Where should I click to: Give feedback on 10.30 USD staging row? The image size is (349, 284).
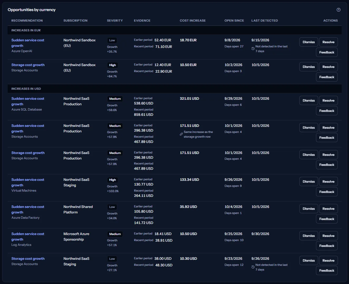click(x=327, y=271)
